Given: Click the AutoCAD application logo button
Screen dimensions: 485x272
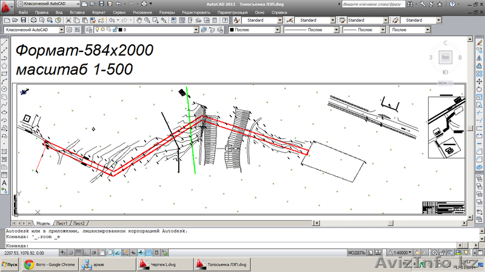Looking at the screenshot, I should [7, 6].
